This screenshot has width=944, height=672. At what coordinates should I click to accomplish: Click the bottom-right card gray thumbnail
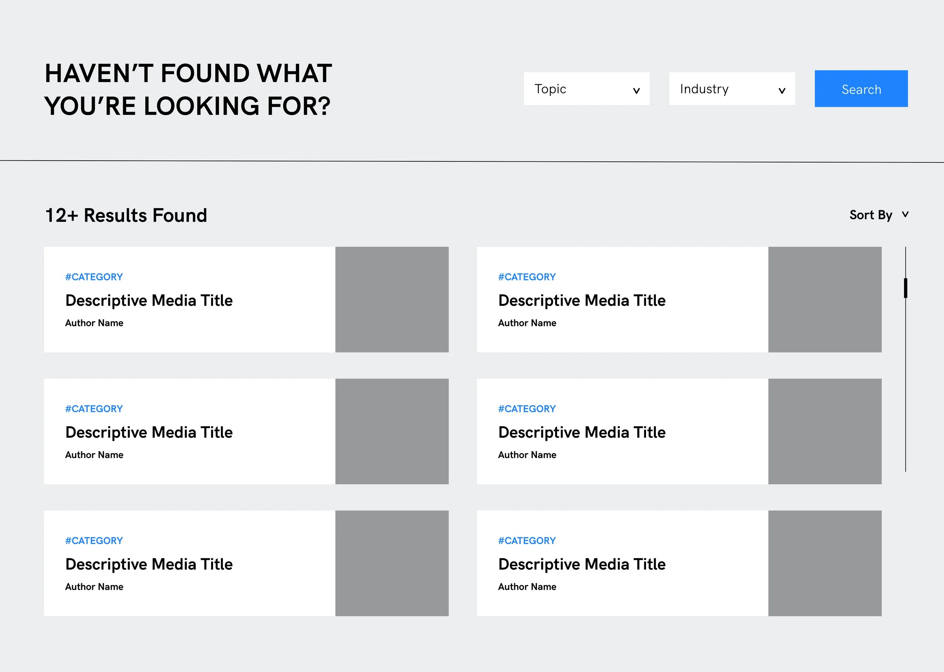coord(825,563)
